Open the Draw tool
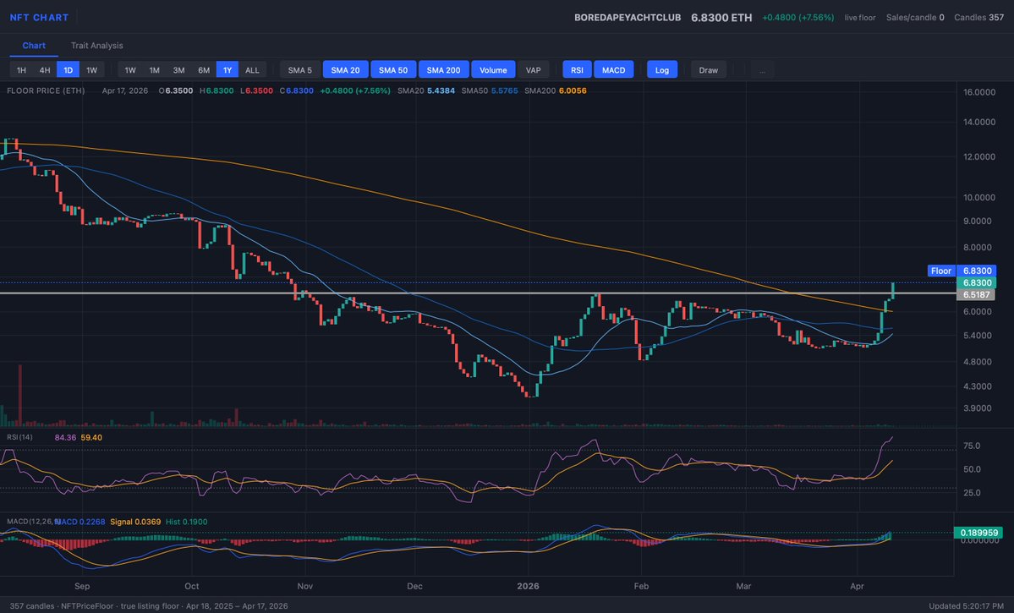The image size is (1014, 613). pyautogui.click(x=709, y=70)
